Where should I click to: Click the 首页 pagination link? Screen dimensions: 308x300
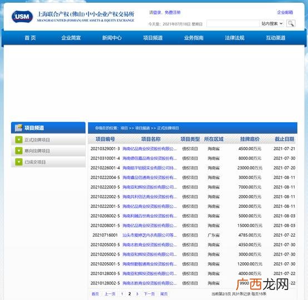coord(95,294)
